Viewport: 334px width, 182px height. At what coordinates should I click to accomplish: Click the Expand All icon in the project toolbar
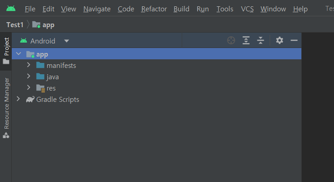(x=246, y=40)
